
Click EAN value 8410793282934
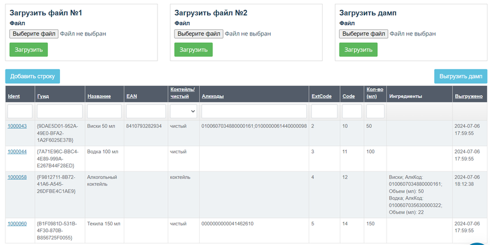pos(144,126)
